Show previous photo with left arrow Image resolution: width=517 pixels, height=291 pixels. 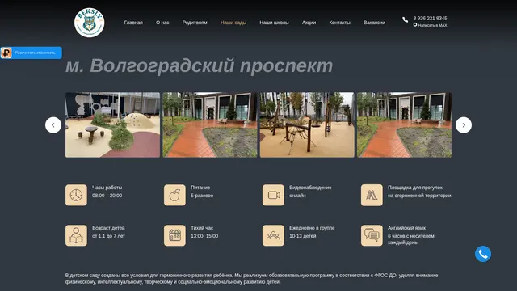[53, 125]
